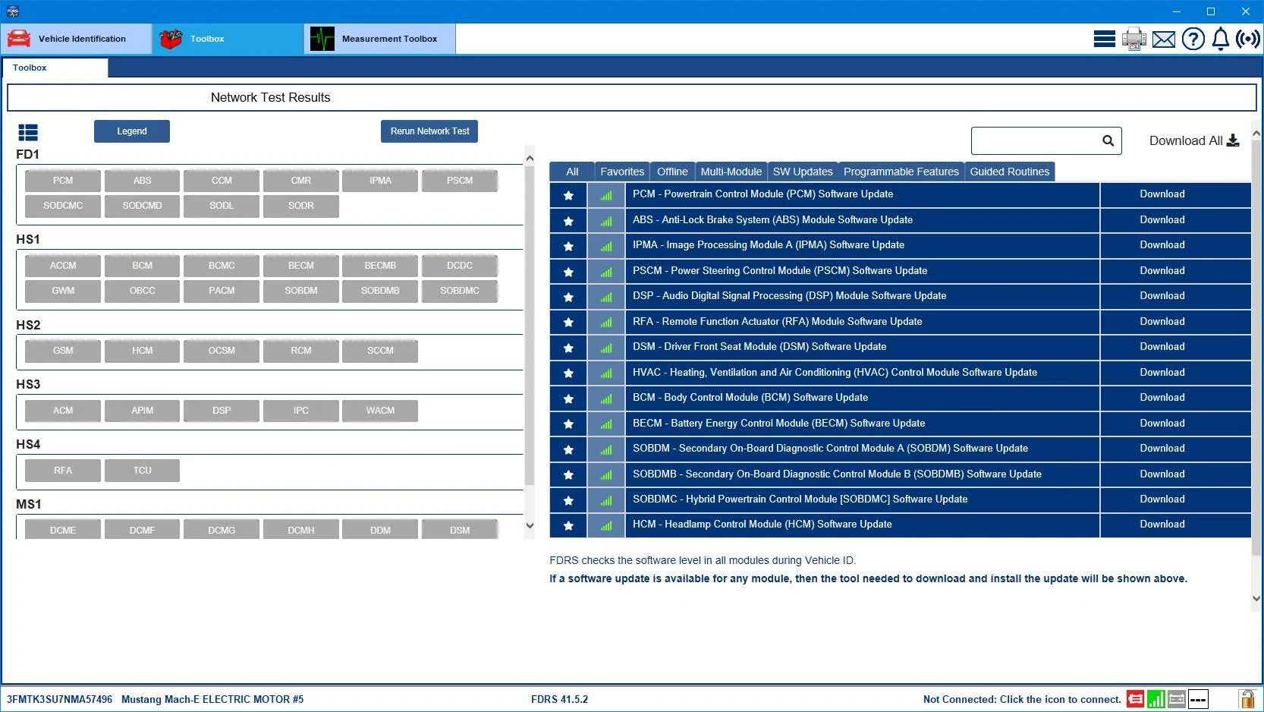This screenshot has height=712, width=1264.
Task: Toggle favorite star for RFA update
Action: coord(568,323)
